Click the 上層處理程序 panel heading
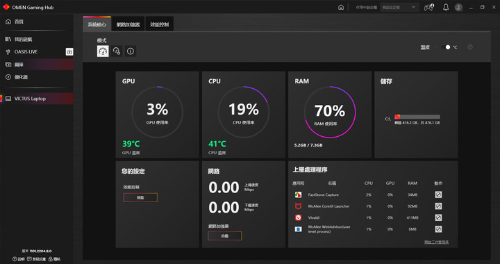 (310, 170)
